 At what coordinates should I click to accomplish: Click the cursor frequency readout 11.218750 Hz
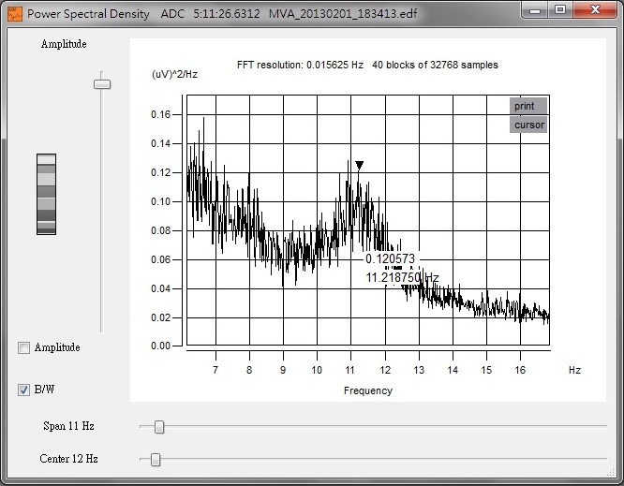click(402, 277)
